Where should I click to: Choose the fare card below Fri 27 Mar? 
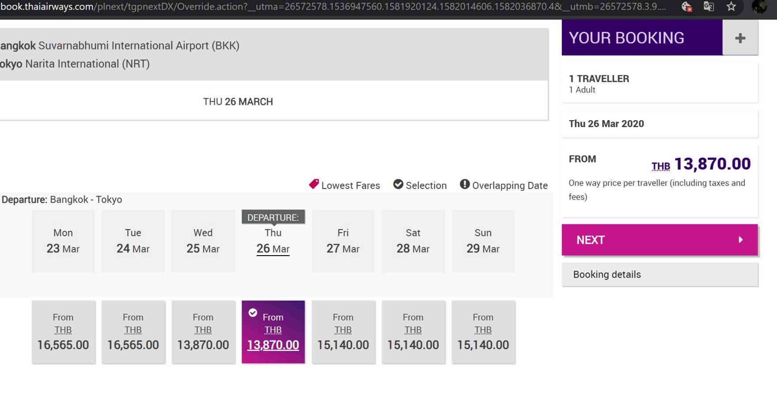pyautogui.click(x=343, y=332)
